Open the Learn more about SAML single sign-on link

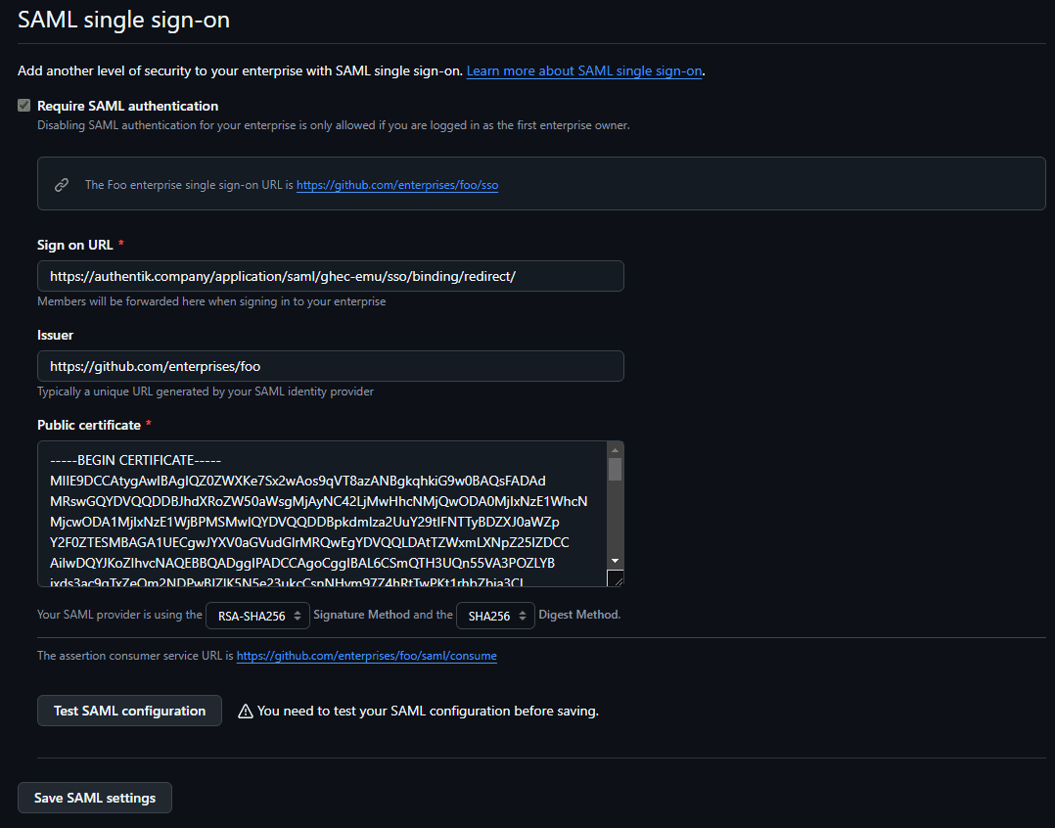(x=583, y=70)
